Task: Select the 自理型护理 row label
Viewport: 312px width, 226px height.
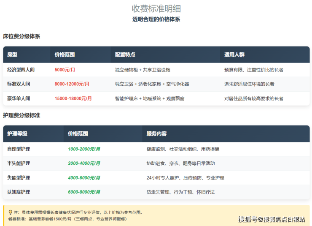Action: tap(19, 149)
